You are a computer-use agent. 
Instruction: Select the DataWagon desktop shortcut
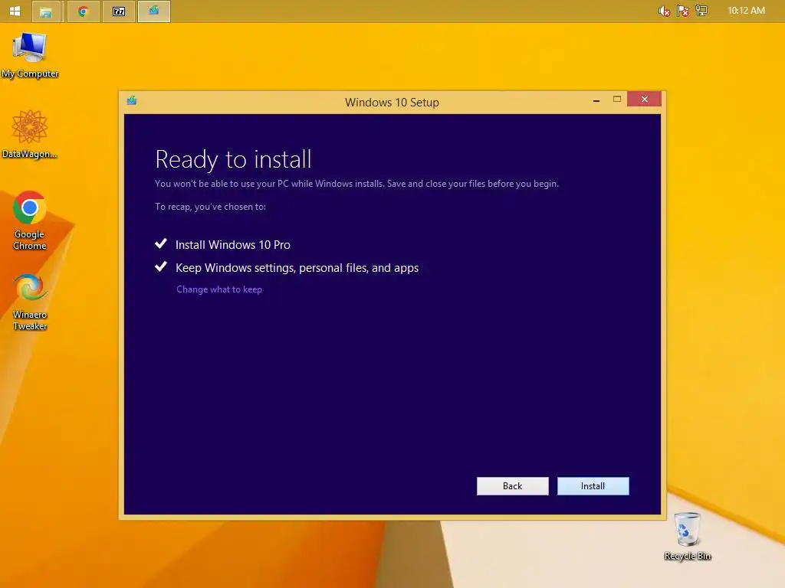[x=30, y=135]
